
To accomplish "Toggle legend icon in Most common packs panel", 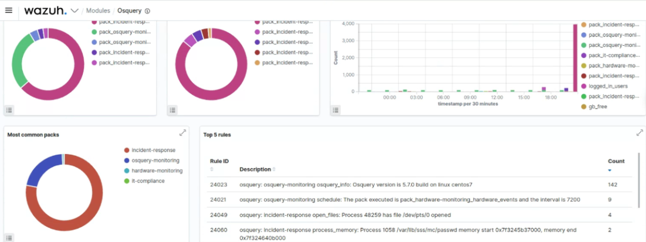I will click(x=9, y=237).
